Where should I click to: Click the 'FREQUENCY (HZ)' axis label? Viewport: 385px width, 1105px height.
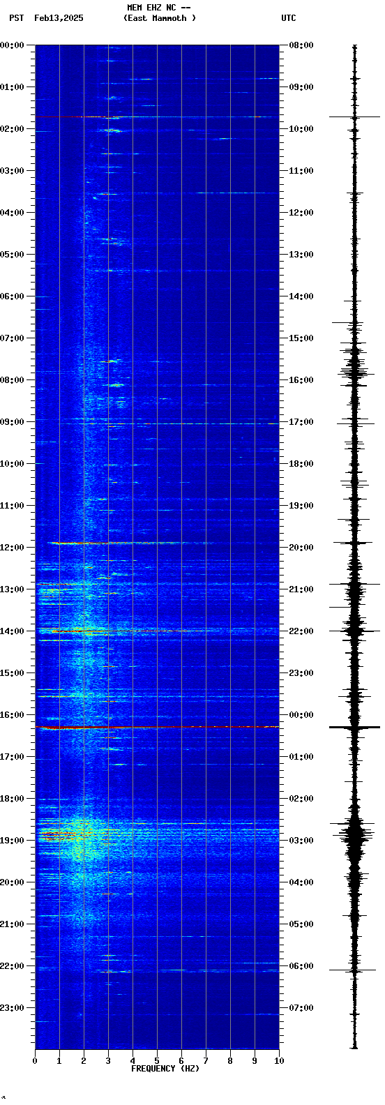point(165,1069)
